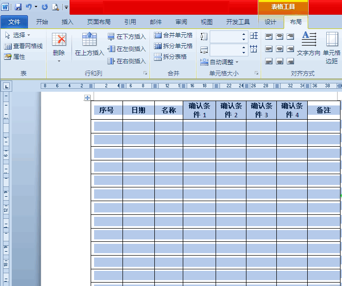Change 文字方向 of the cell
The width and height of the screenshot is (342, 286).
click(x=309, y=44)
